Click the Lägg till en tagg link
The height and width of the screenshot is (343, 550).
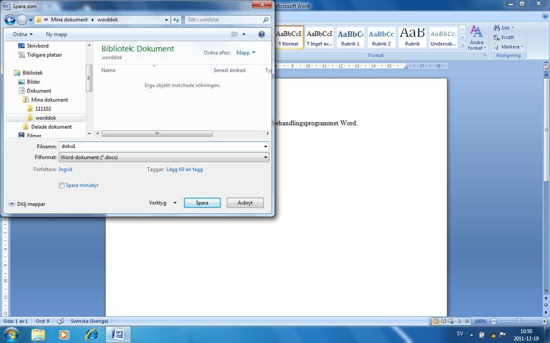click(x=185, y=169)
